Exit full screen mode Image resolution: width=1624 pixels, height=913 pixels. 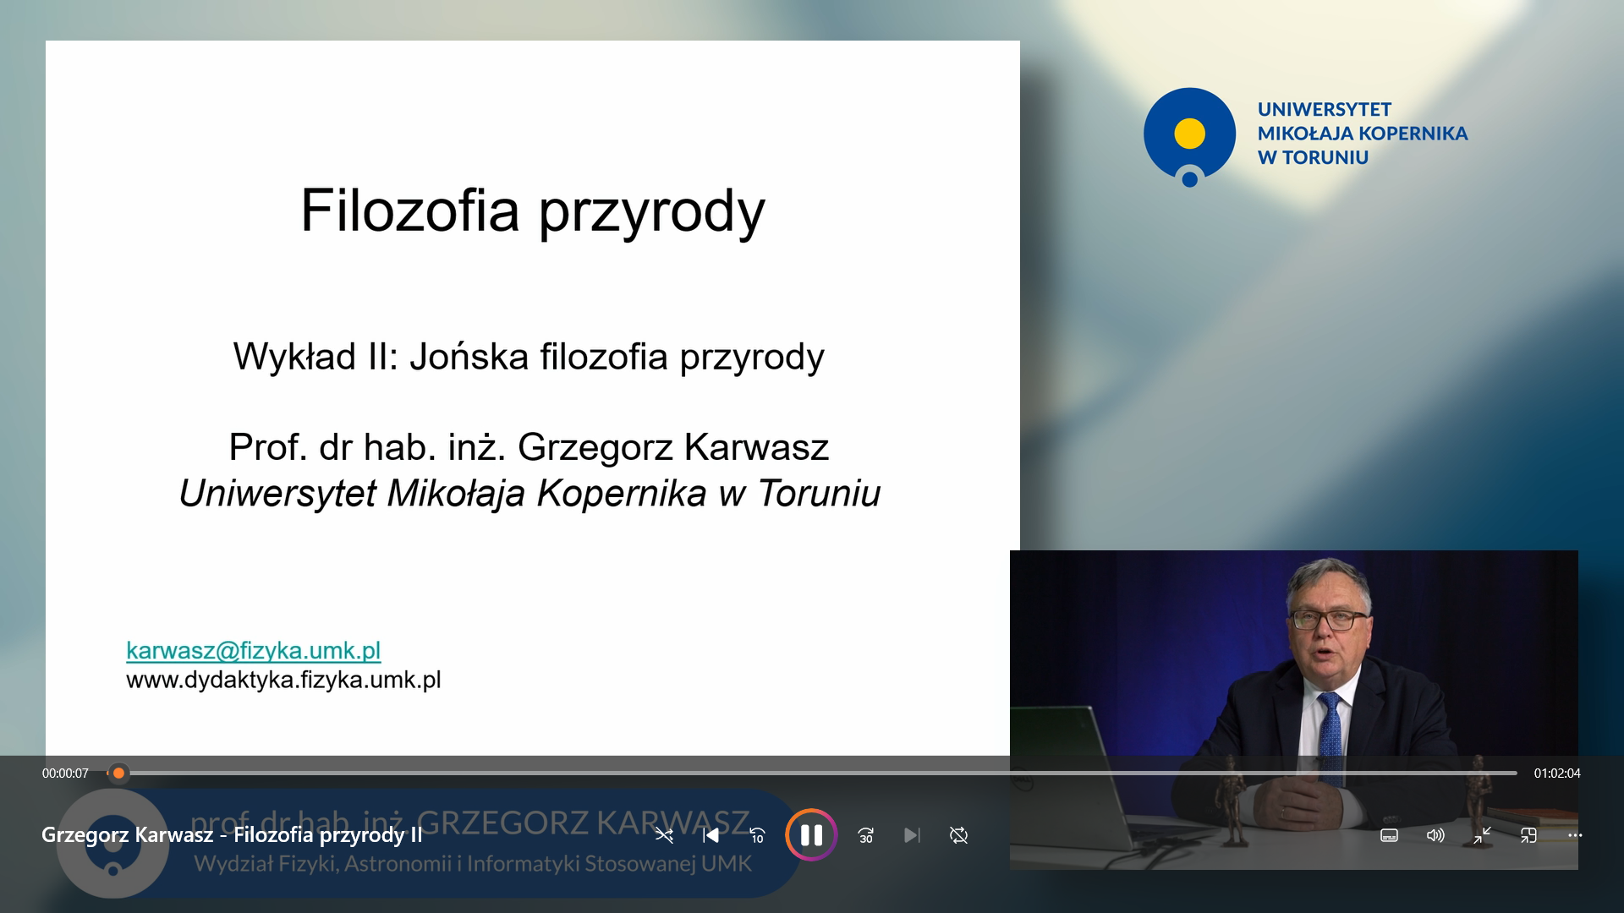(1482, 835)
